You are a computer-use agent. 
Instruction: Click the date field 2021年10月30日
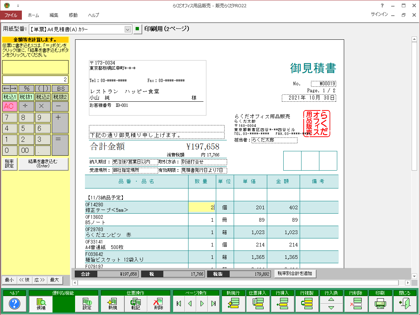(309, 98)
